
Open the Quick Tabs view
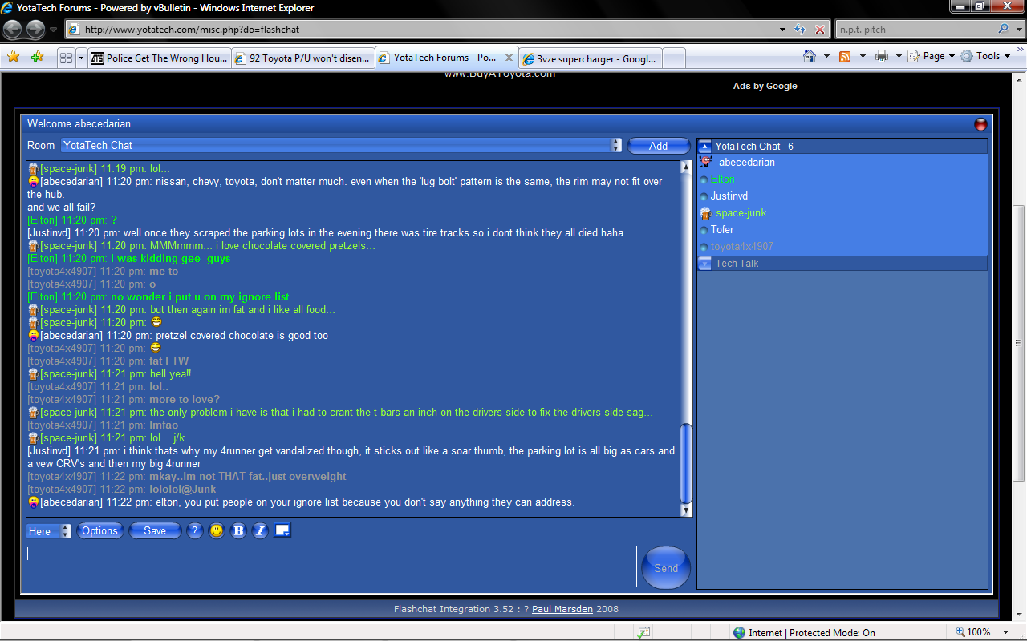[67, 58]
